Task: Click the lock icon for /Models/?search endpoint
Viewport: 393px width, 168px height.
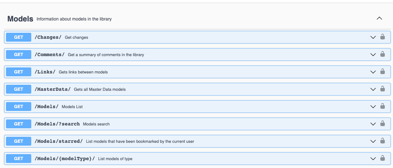Action: 382,124
